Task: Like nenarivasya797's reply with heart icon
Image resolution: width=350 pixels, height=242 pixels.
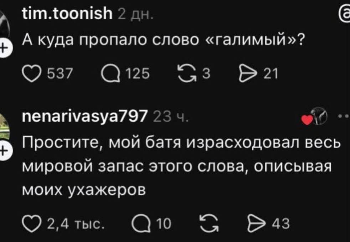Action: point(31,224)
